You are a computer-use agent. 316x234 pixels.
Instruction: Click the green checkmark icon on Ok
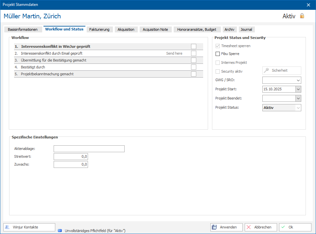click(x=283, y=227)
